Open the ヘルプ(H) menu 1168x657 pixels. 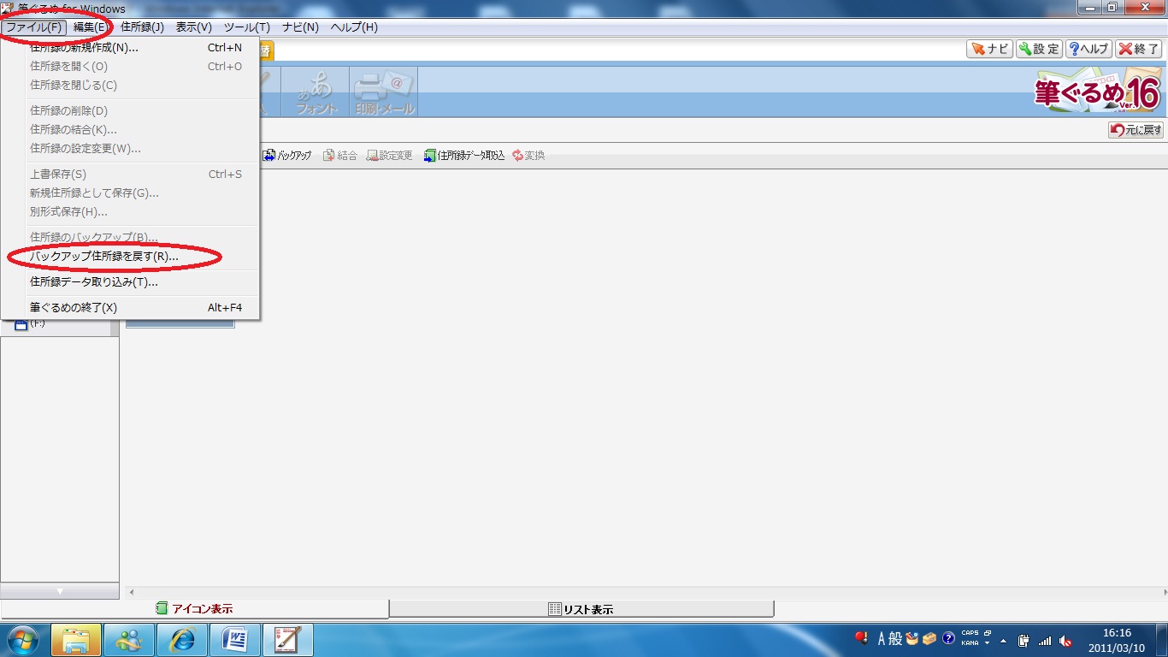pos(354,27)
